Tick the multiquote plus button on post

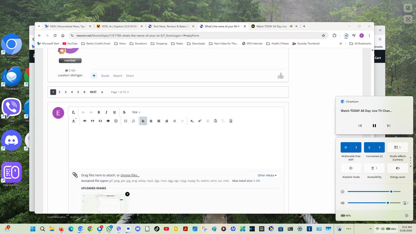[x=94, y=76]
